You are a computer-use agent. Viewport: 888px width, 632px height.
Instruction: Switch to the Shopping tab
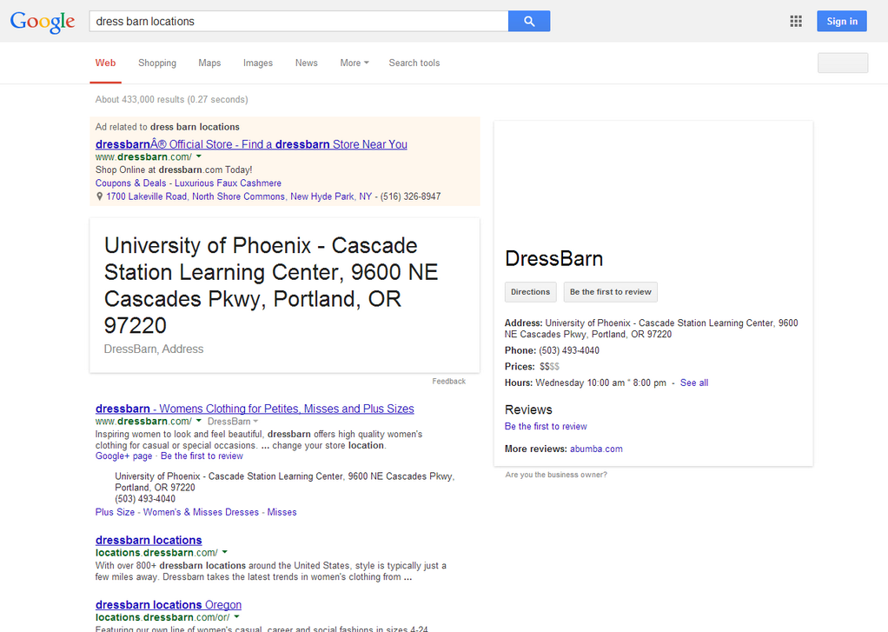point(157,63)
